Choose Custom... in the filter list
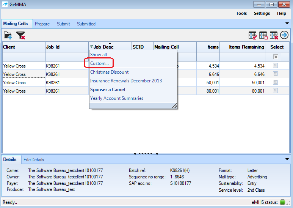The height and width of the screenshot is (208, 293). click(x=99, y=63)
